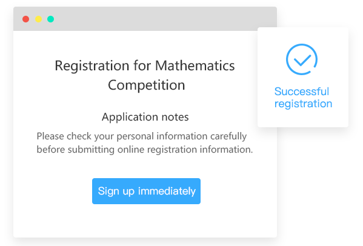Click the Registration for Mathematics Competition heading
Viewport: 363px width, 246px height.
tap(145, 75)
